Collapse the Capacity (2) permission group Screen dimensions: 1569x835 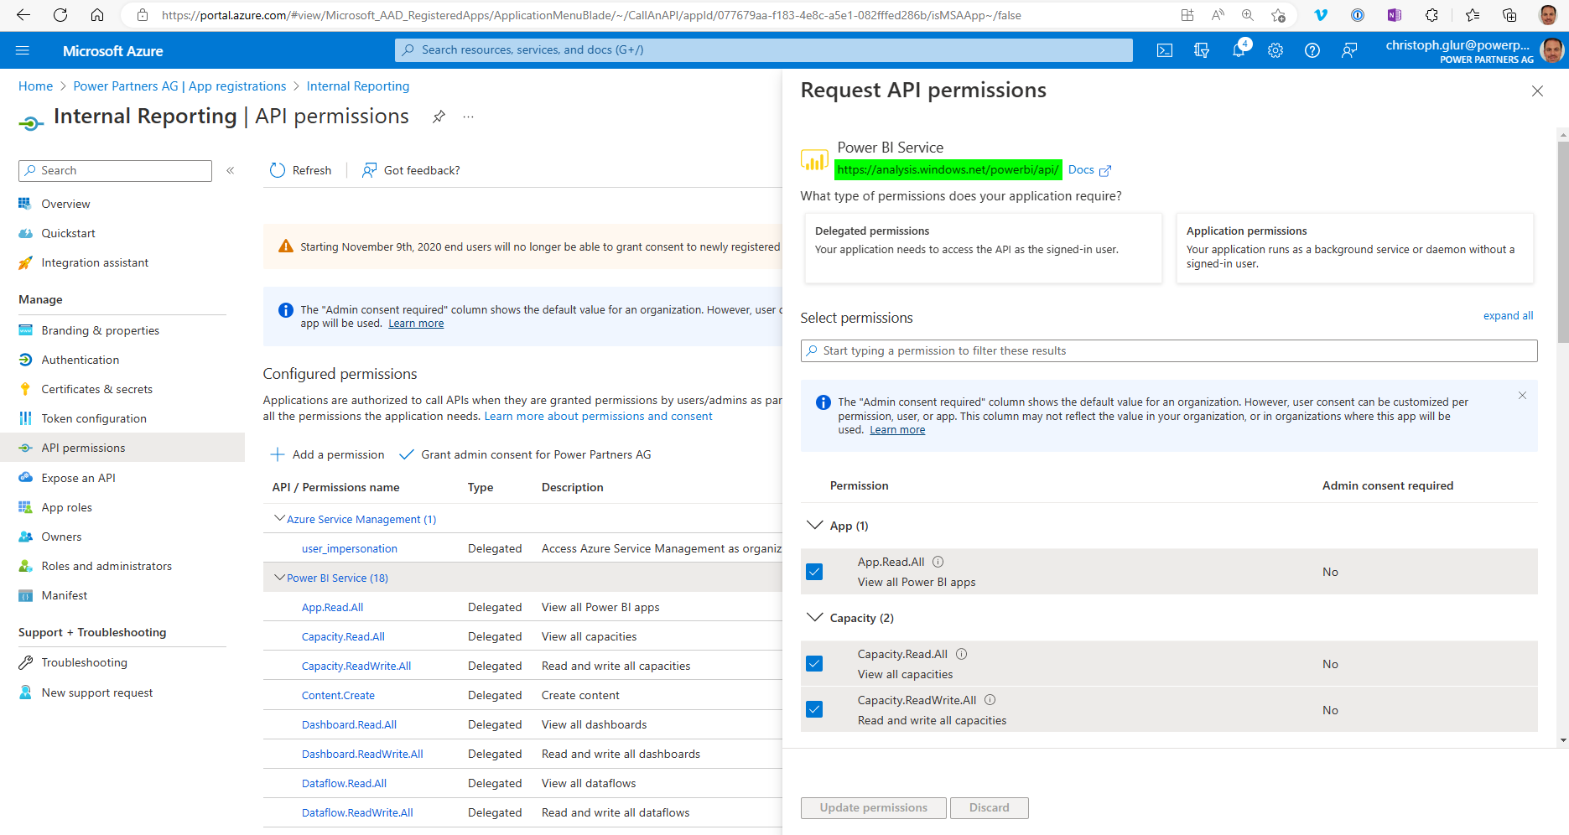pos(814,618)
